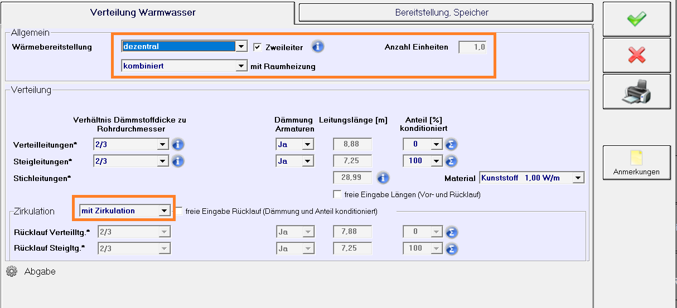Viewport: 677px width, 308px height.
Task: Expand the Material Kunststoff dropdown
Action: (x=578, y=178)
